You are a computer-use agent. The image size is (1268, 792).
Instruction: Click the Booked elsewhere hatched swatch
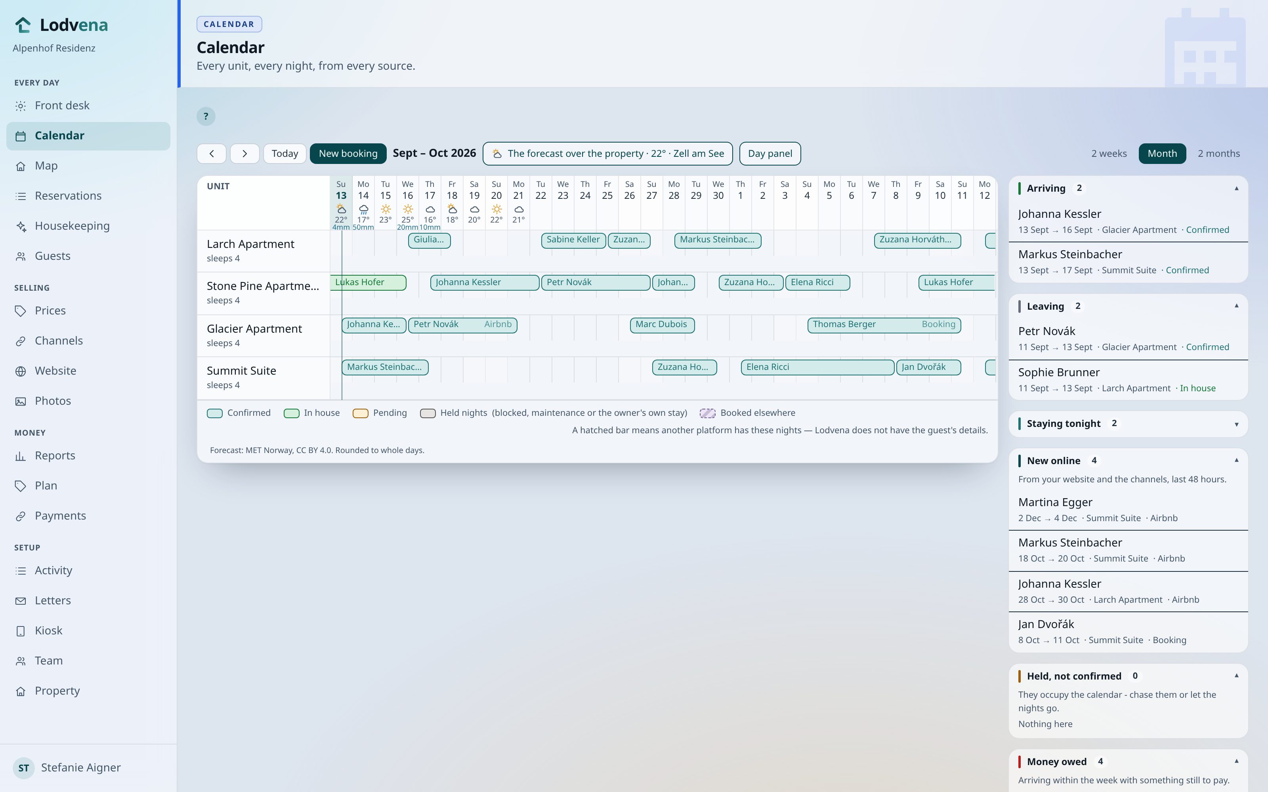(708, 413)
